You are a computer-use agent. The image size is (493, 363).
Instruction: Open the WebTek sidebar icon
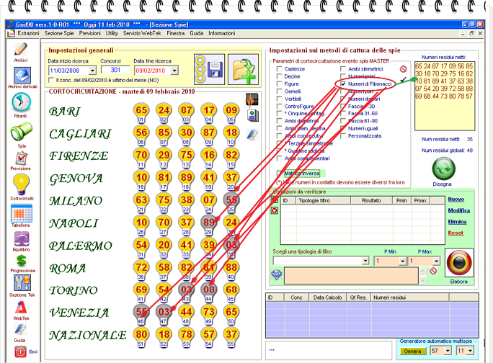(21, 308)
